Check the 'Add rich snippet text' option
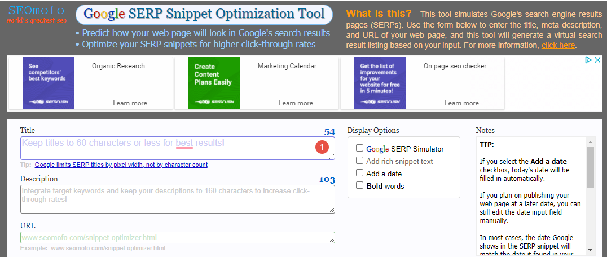The image size is (607, 257). click(x=359, y=161)
